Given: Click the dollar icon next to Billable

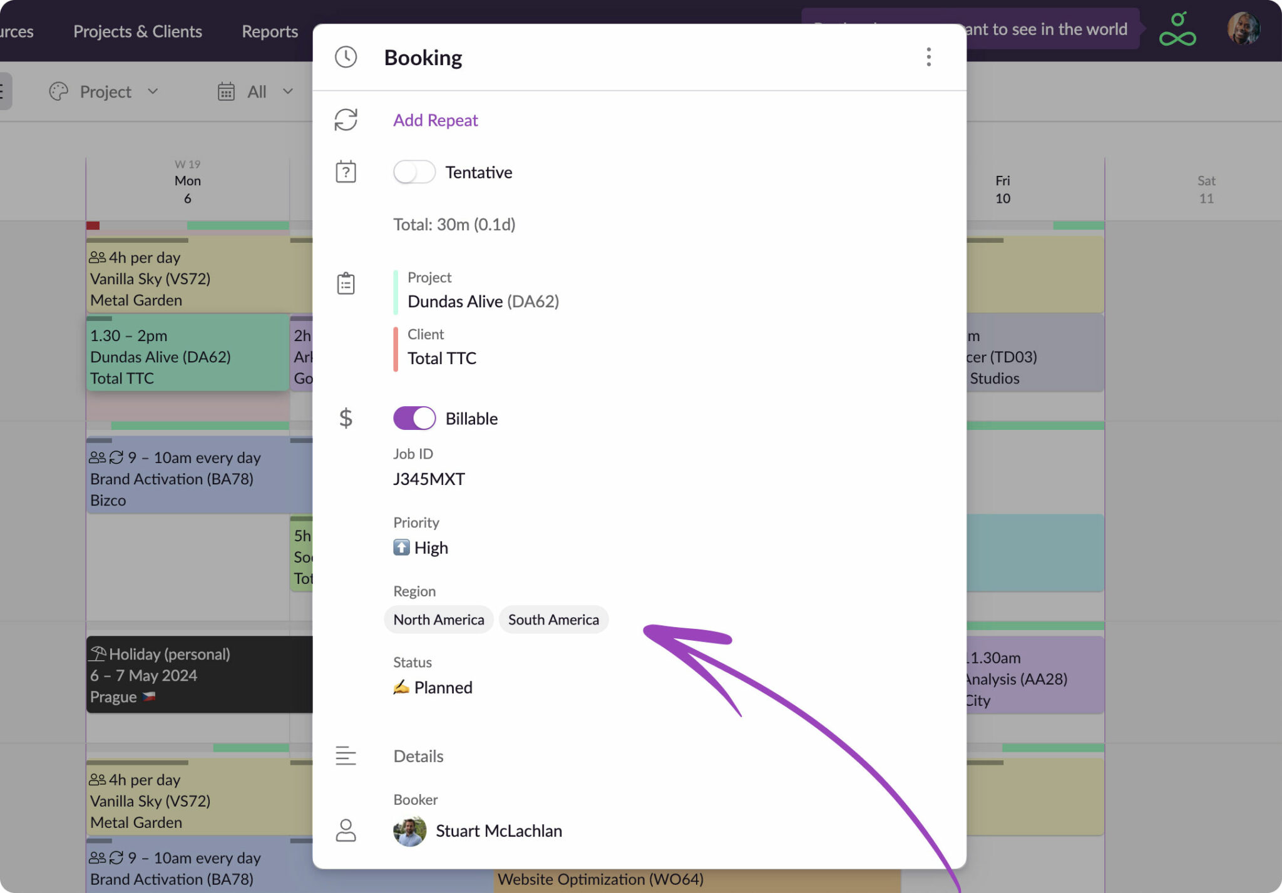Looking at the screenshot, I should pyautogui.click(x=346, y=418).
